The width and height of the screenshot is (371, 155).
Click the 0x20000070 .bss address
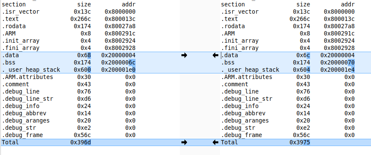(x=338, y=63)
